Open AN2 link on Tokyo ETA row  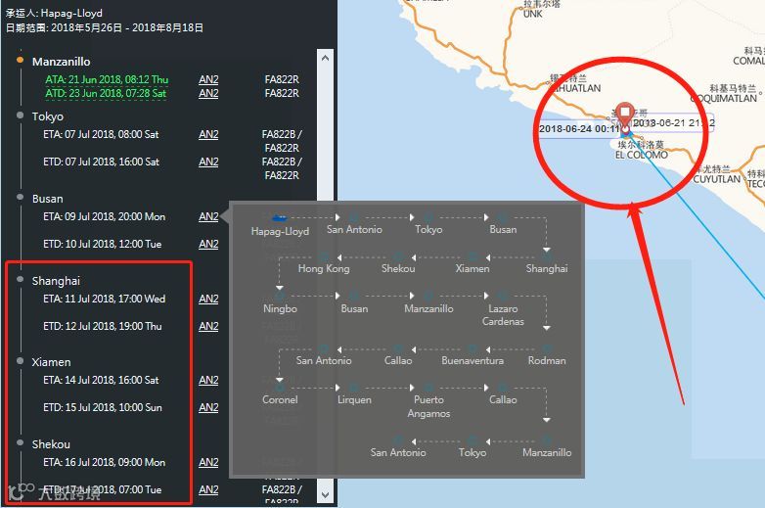point(208,134)
